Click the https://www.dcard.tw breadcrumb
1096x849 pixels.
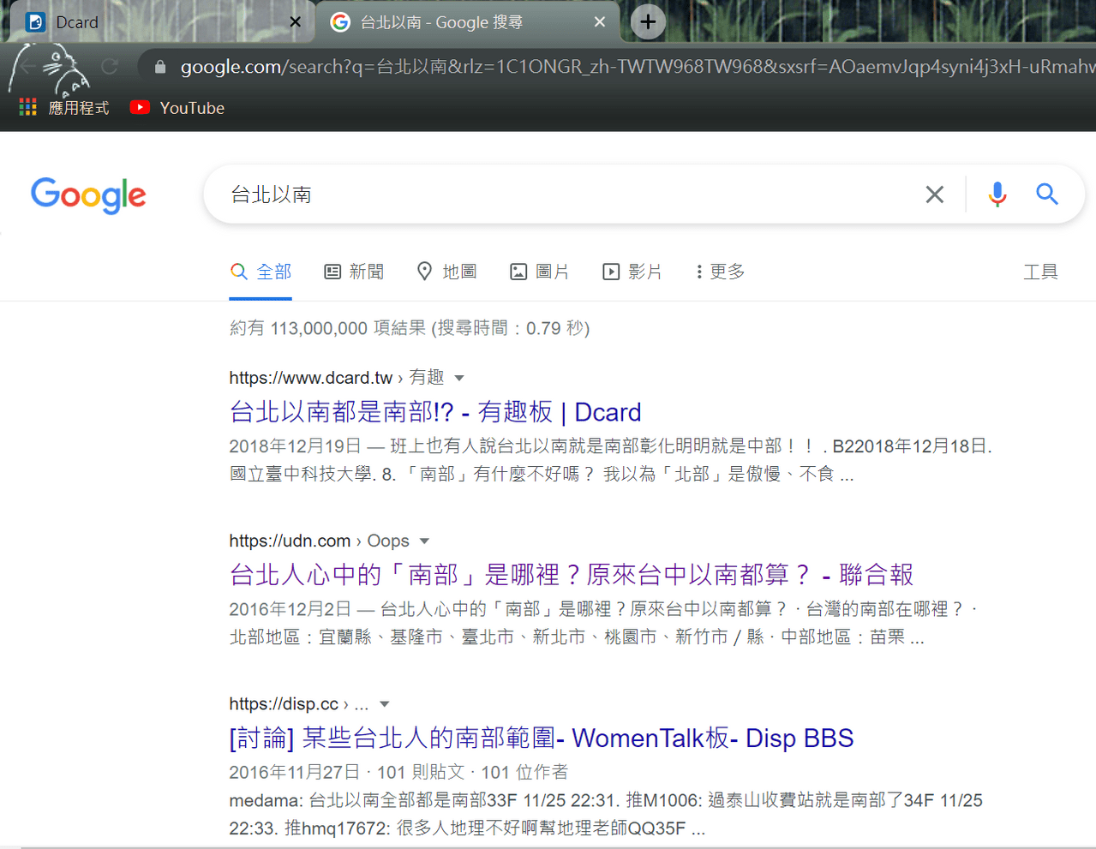click(x=310, y=378)
